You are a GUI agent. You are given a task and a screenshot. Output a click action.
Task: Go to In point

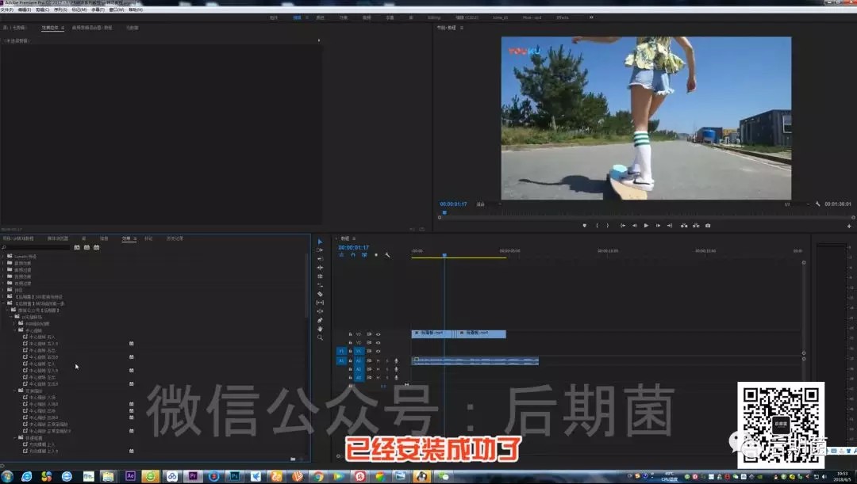coord(623,225)
